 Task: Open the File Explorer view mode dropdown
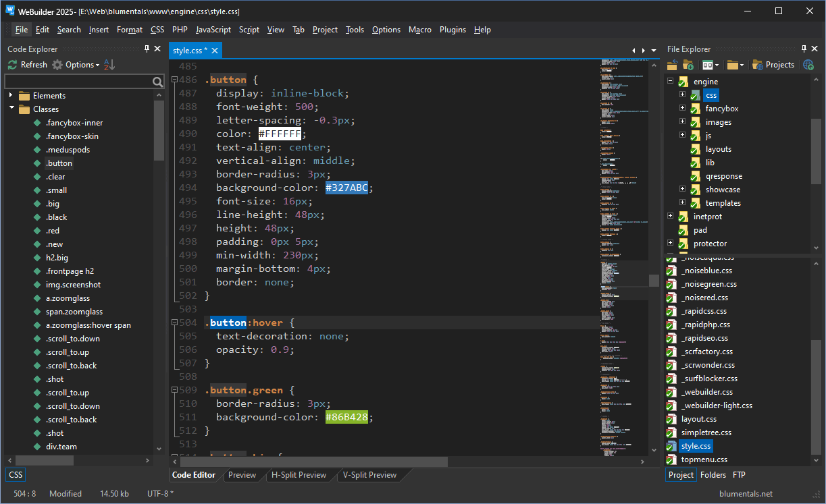tap(711, 65)
